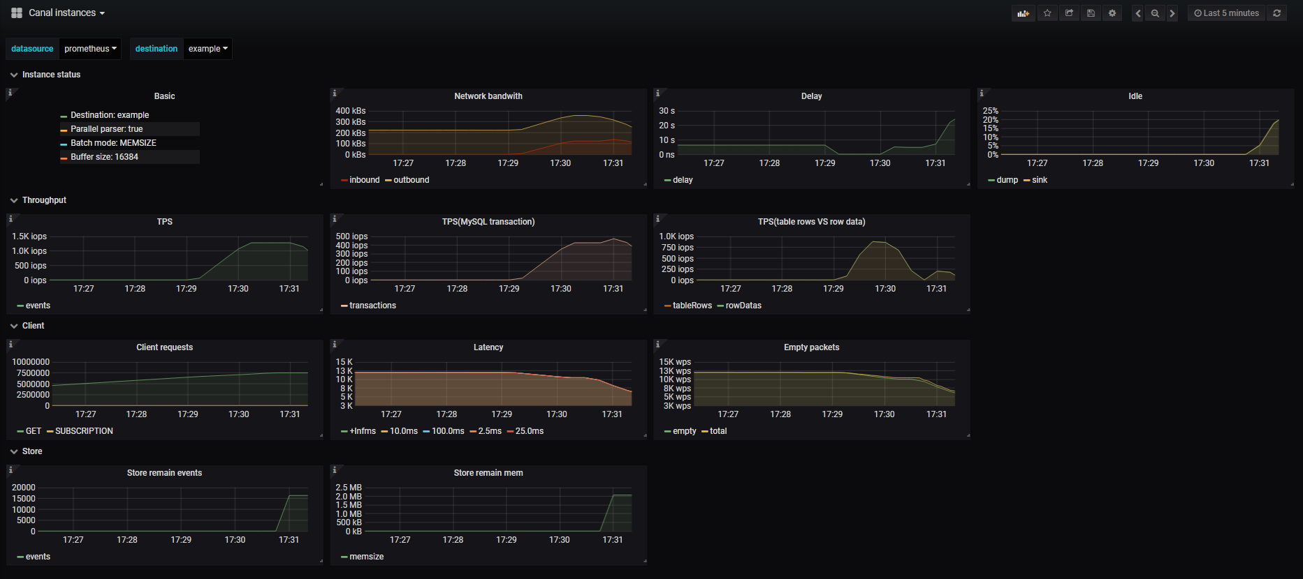Open the prometheus datasource dropdown
1303x579 pixels.
(x=90, y=49)
